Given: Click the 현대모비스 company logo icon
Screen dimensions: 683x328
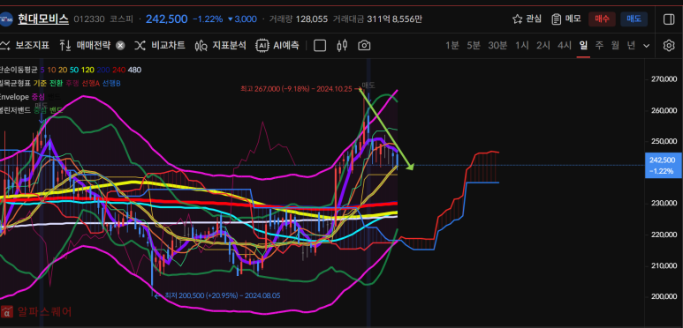Looking at the screenshot, I should 6,19.
